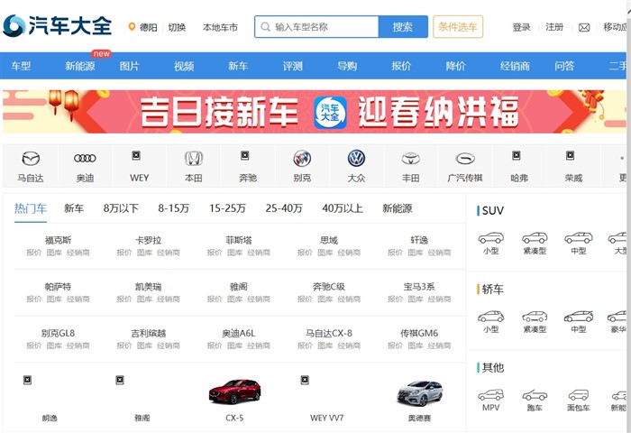631x433 pixels.
Task: Switch to the 8万以下 tab
Action: [x=121, y=208]
